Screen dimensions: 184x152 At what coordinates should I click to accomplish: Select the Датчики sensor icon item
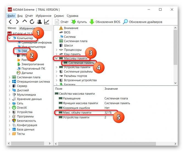coord(19,73)
